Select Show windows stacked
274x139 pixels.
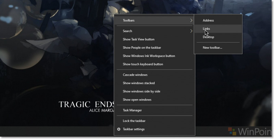[x=154, y=83]
